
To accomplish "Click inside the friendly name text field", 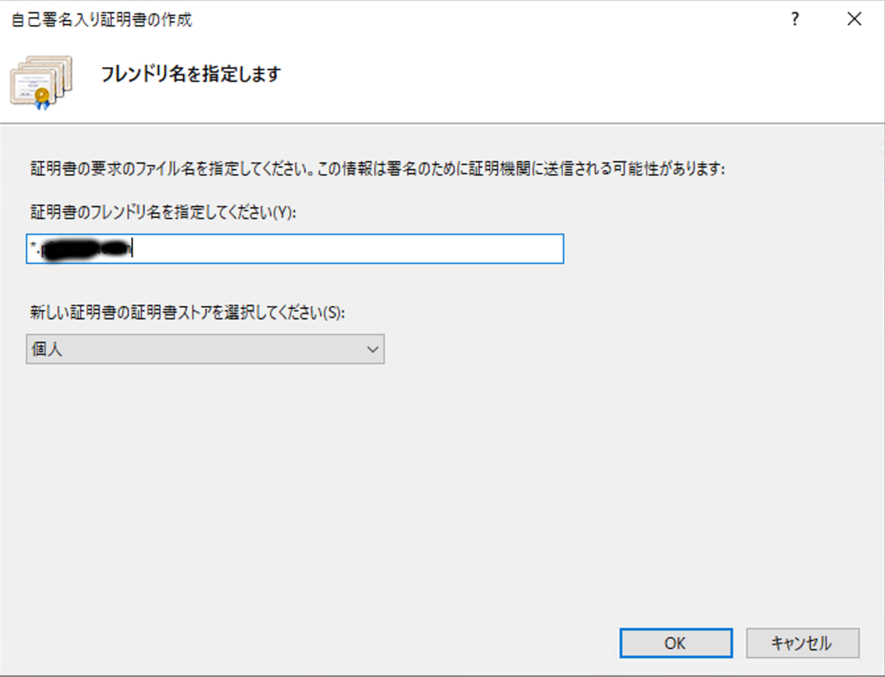I will tap(295, 249).
